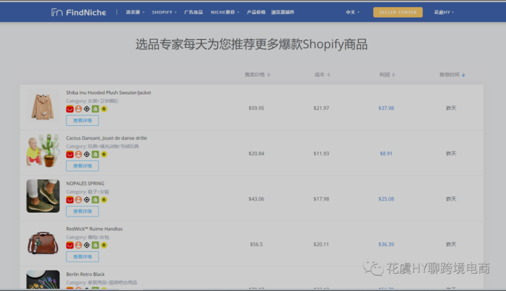Open the 中文 language dropdown
This screenshot has width=506, height=291.
352,12
